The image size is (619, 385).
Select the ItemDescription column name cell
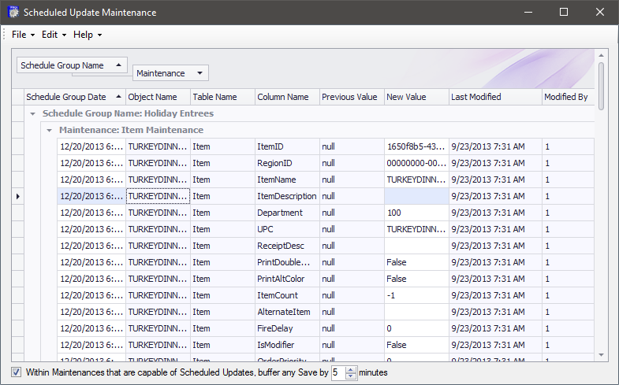(x=287, y=196)
